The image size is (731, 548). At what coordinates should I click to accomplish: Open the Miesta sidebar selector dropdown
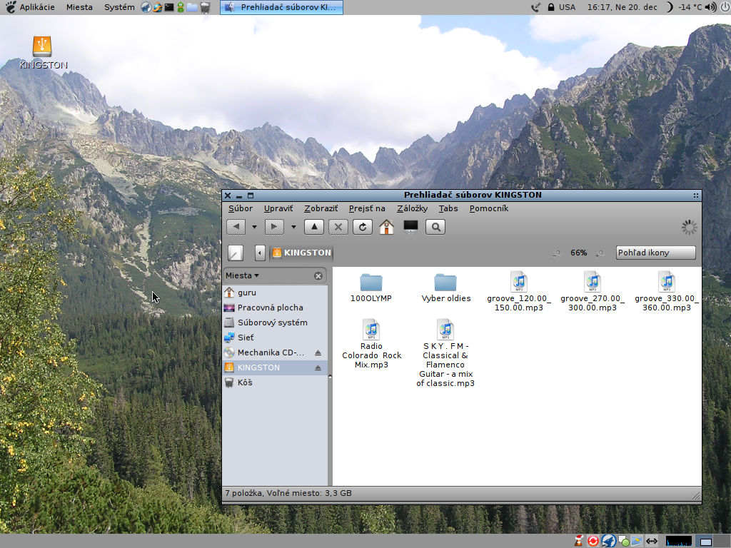[243, 275]
